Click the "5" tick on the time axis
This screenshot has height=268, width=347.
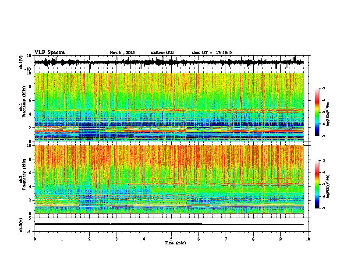point(171,239)
